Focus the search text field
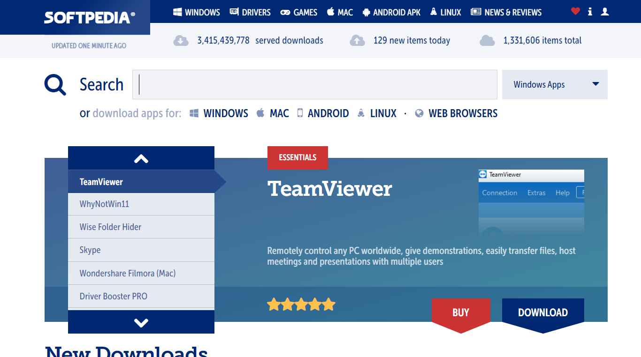Screen dimensions: 641x357 pyautogui.click(x=314, y=85)
